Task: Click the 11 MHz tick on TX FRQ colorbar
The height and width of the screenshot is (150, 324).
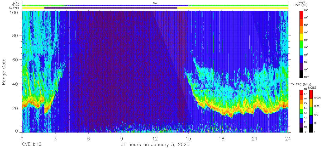Action: point(306,122)
